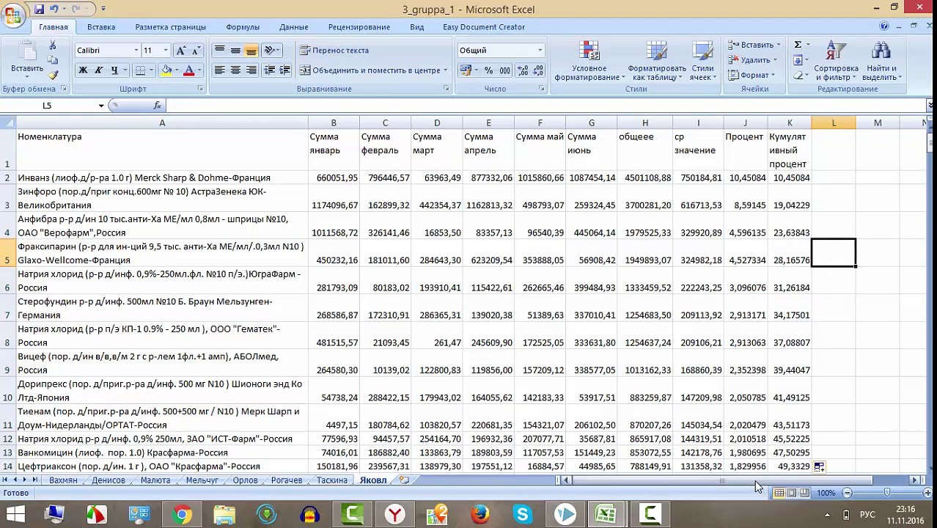Align text to the right
The height and width of the screenshot is (528, 937).
pyautogui.click(x=251, y=70)
